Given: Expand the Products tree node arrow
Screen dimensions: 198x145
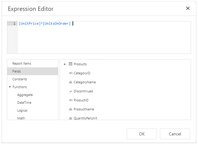Looking at the screenshot, I should tap(65, 64).
